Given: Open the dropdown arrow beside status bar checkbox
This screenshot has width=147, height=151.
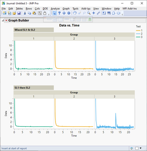Looking at the screenshot, I should pos(141,148).
